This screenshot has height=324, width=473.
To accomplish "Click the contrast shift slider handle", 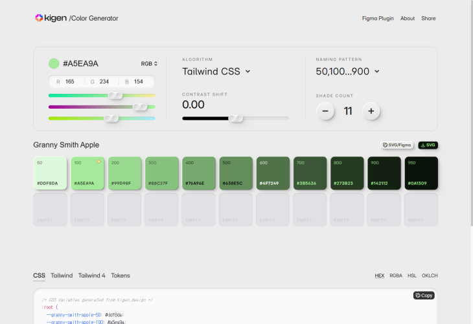I will (236, 118).
